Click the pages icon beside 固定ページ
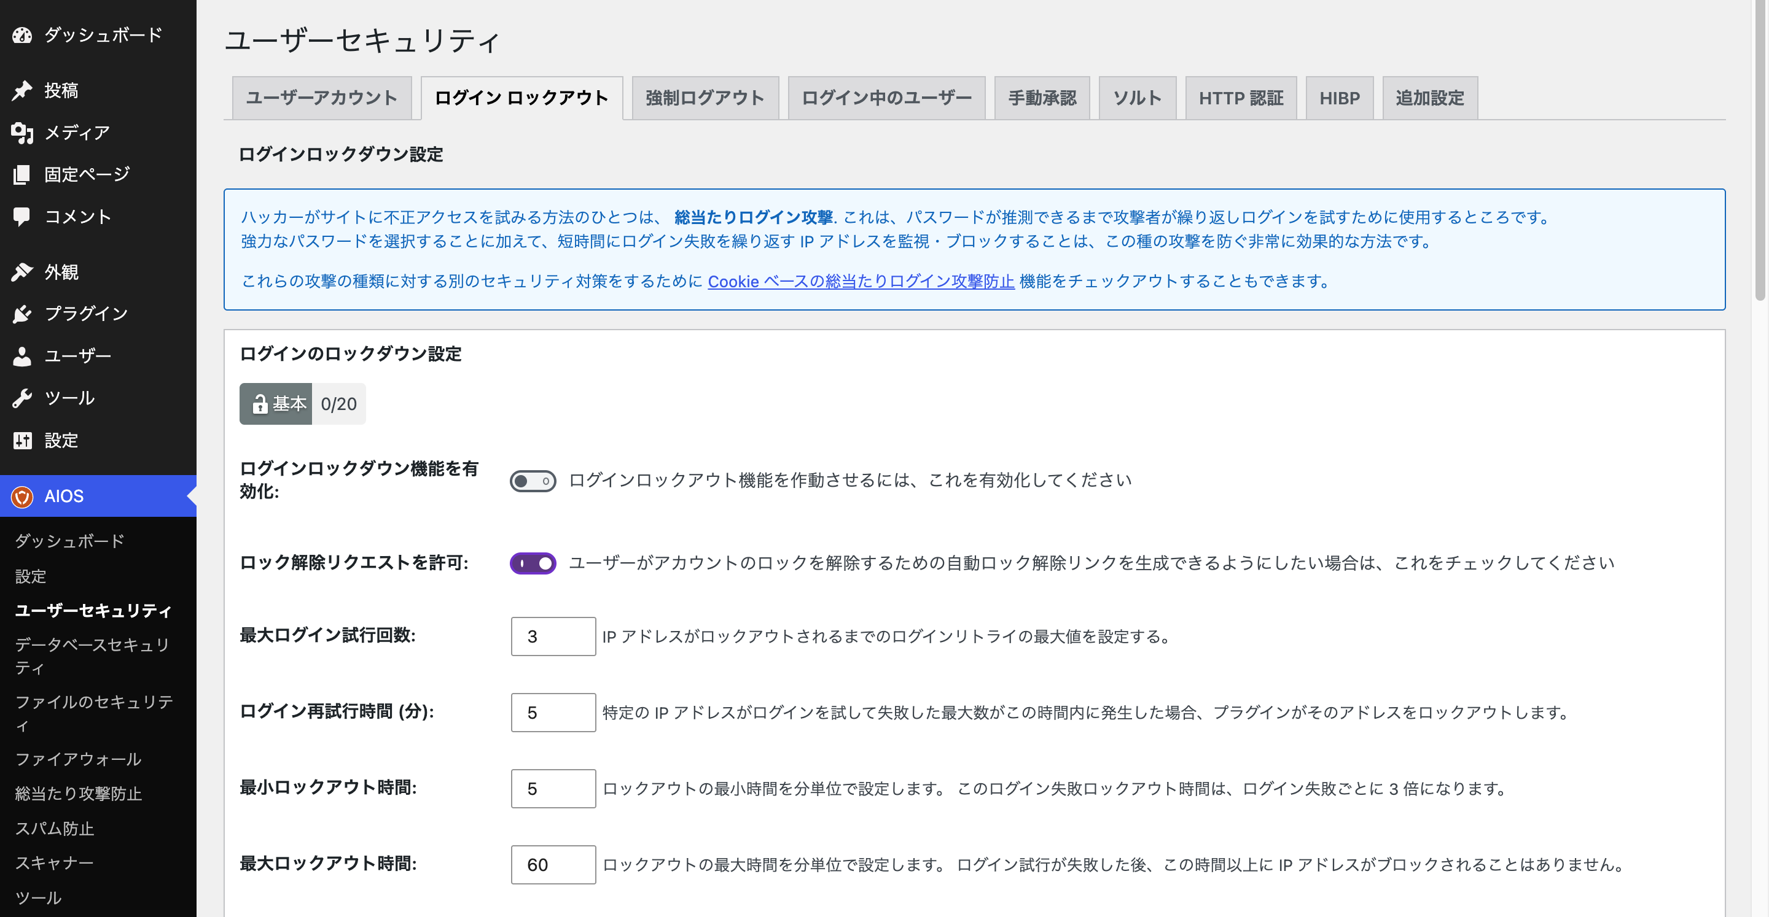Screen dimensions: 1769x917 tap(22, 174)
